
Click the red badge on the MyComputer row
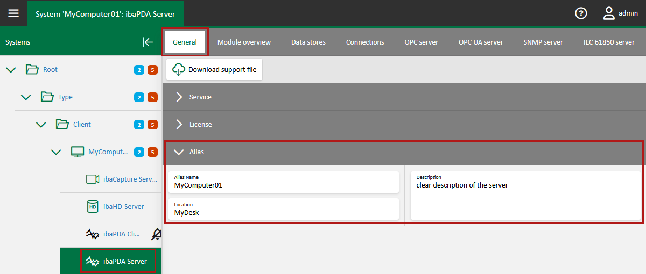(152, 152)
